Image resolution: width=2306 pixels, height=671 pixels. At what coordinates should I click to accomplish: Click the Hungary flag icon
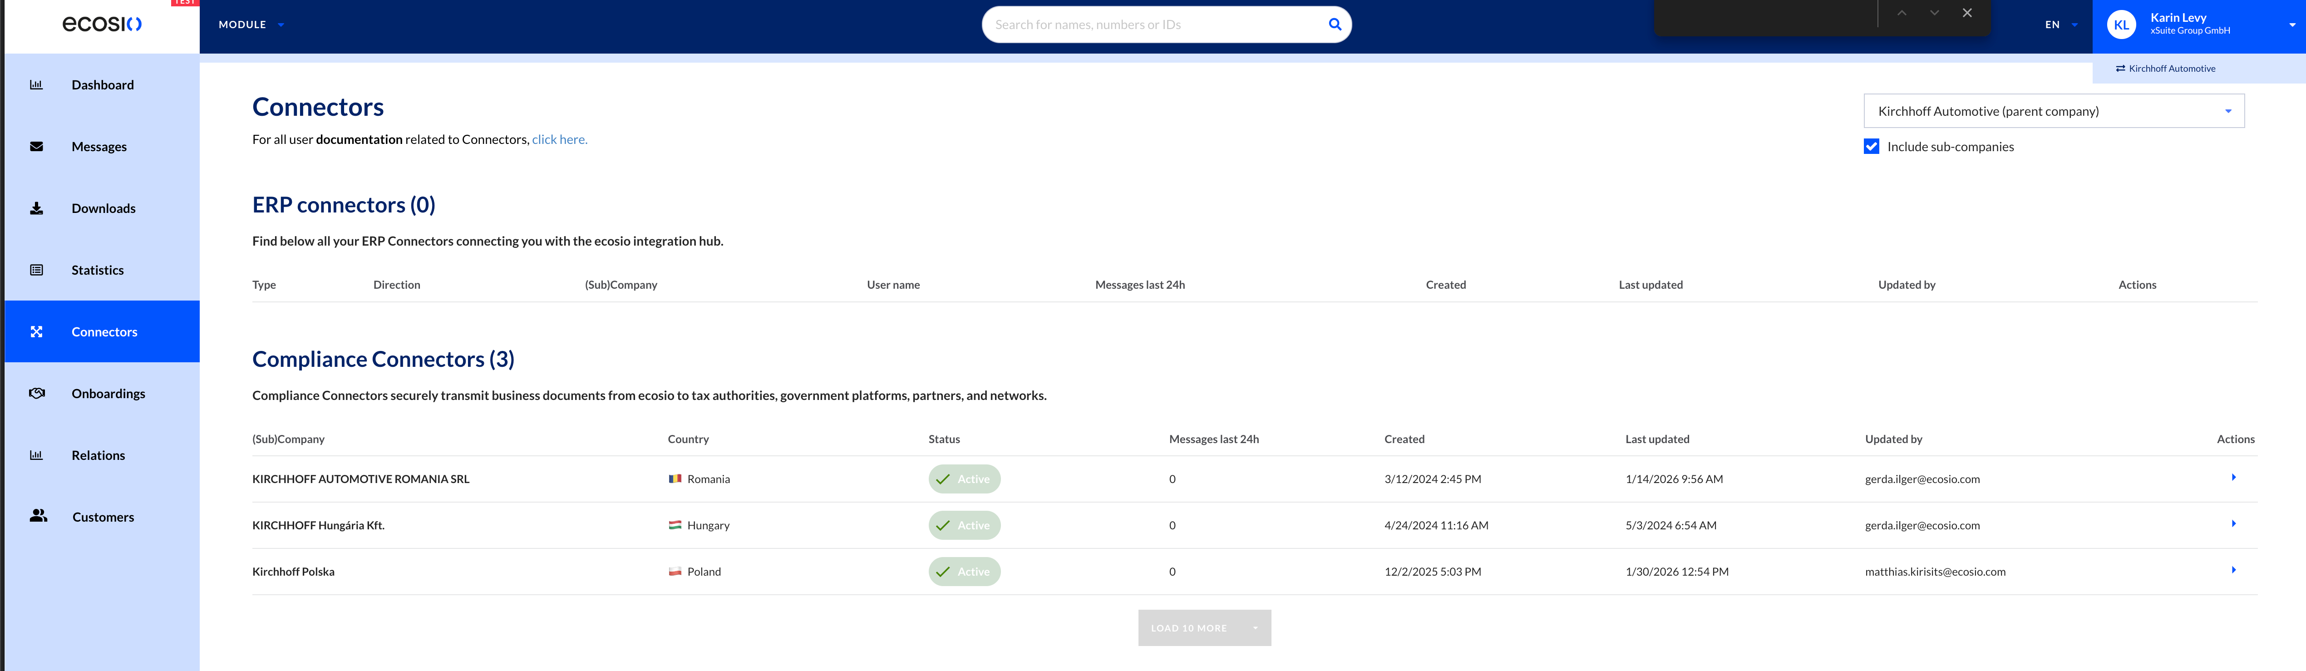(675, 525)
